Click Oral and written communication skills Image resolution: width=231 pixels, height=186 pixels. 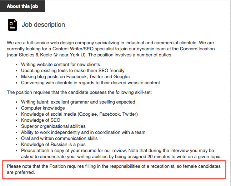(59, 138)
